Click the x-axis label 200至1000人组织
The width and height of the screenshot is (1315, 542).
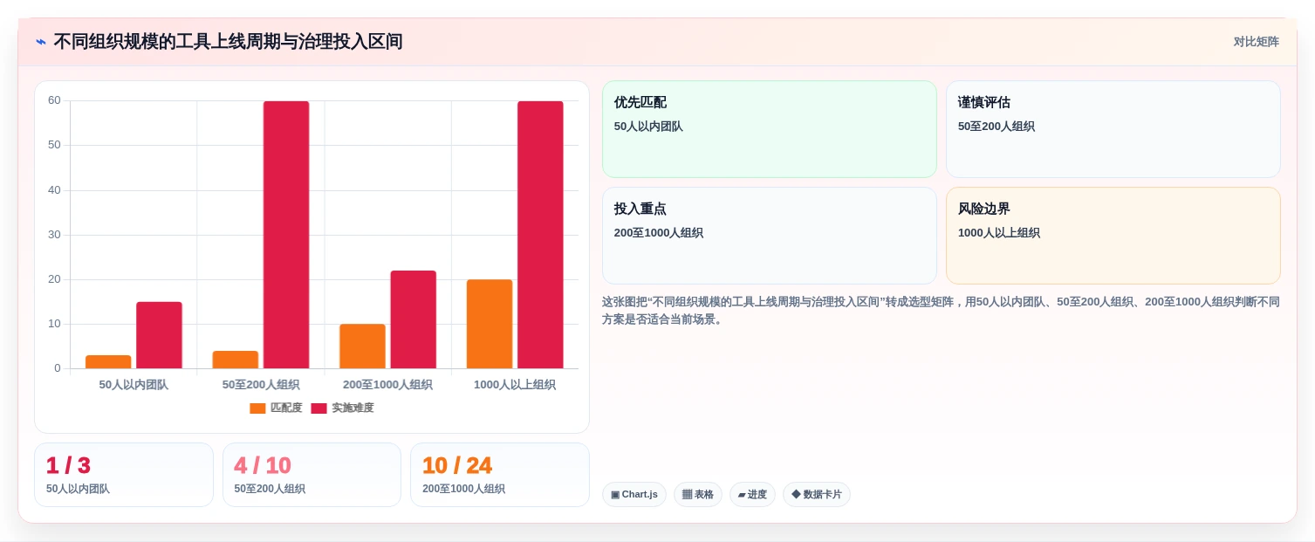tap(387, 384)
